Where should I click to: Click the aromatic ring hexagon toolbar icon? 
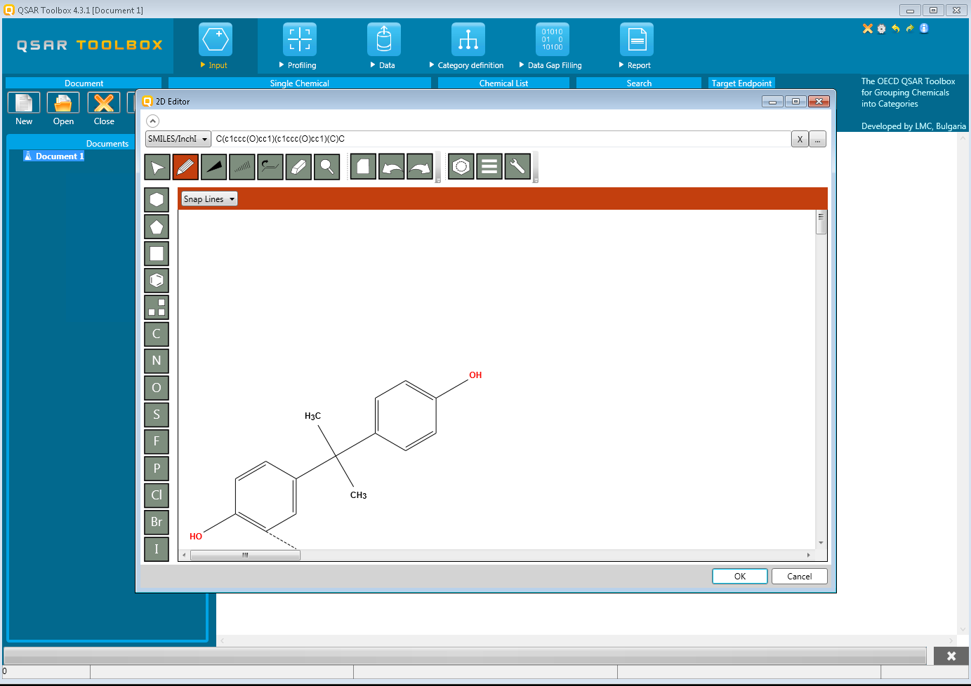(461, 167)
